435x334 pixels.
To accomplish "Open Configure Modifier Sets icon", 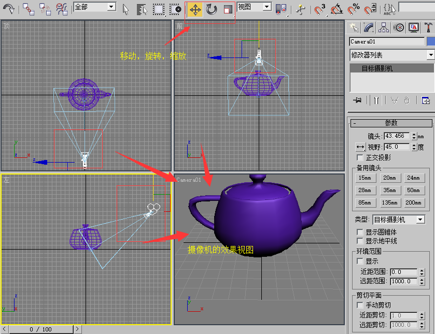I will 425,100.
